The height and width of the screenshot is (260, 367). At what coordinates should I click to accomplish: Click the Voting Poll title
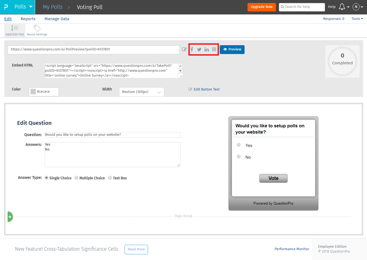(x=90, y=7)
